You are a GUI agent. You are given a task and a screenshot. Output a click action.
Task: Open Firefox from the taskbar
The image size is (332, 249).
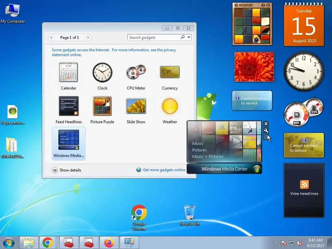coord(109,243)
